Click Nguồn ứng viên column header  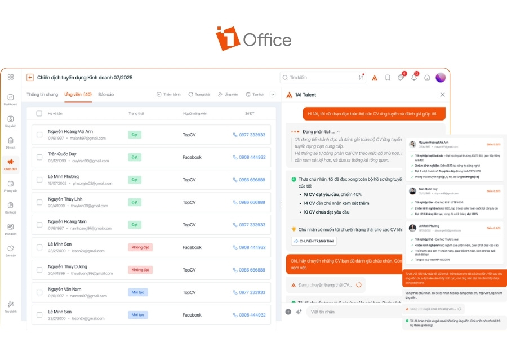point(195,114)
